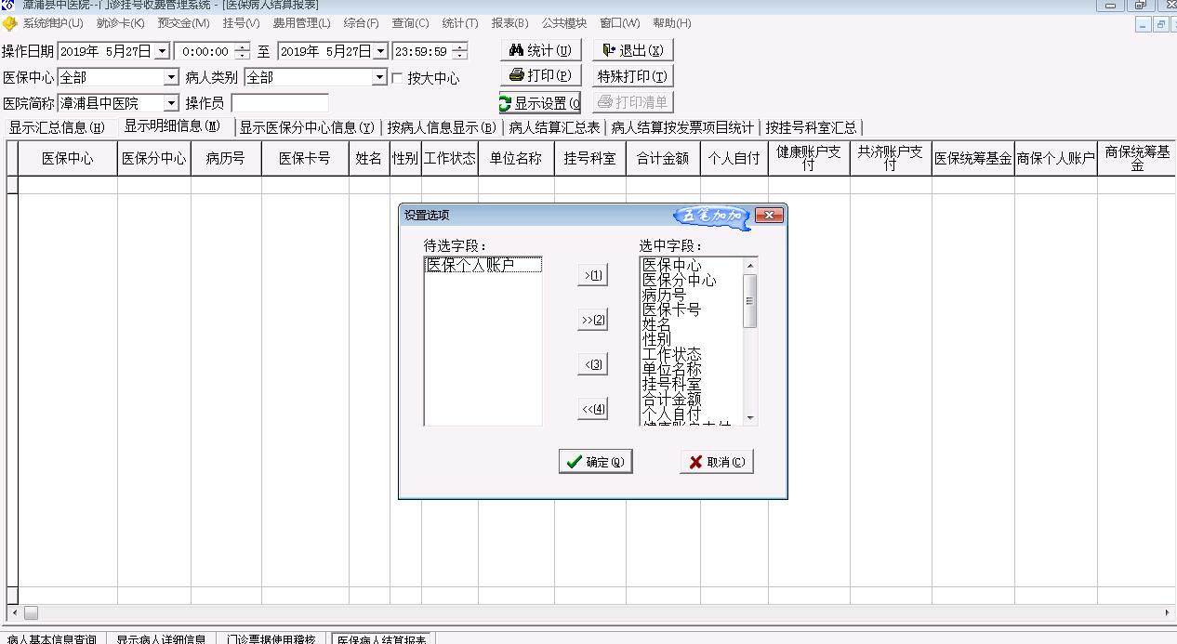Click the 特殊打印 button
Image resolution: width=1177 pixels, height=644 pixels.
tap(633, 76)
